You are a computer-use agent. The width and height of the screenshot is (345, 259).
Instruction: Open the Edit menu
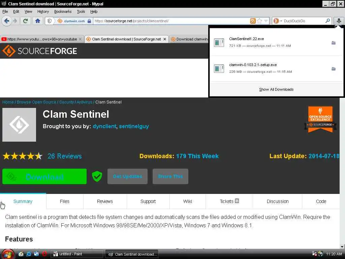click(x=16, y=11)
